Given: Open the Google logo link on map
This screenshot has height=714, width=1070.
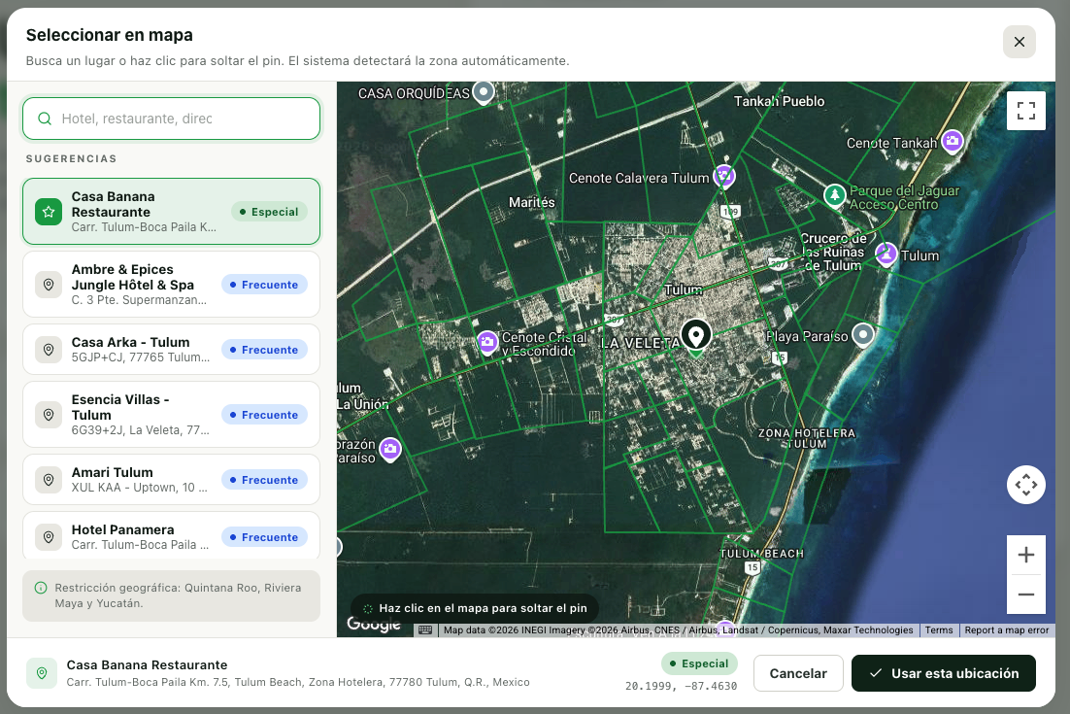Looking at the screenshot, I should point(373,624).
